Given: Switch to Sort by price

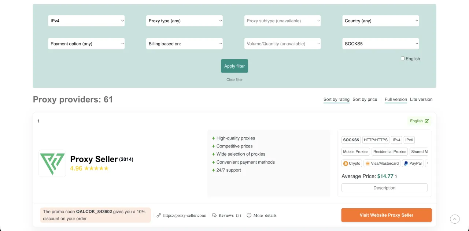Looking at the screenshot, I should tap(365, 100).
